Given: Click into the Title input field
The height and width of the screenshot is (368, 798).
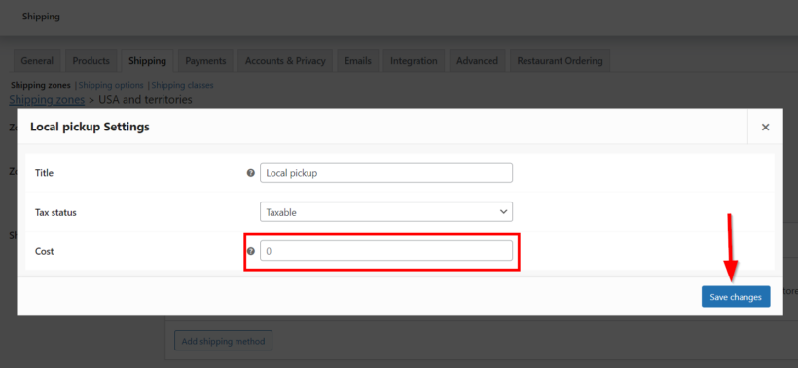Looking at the screenshot, I should coord(386,172).
